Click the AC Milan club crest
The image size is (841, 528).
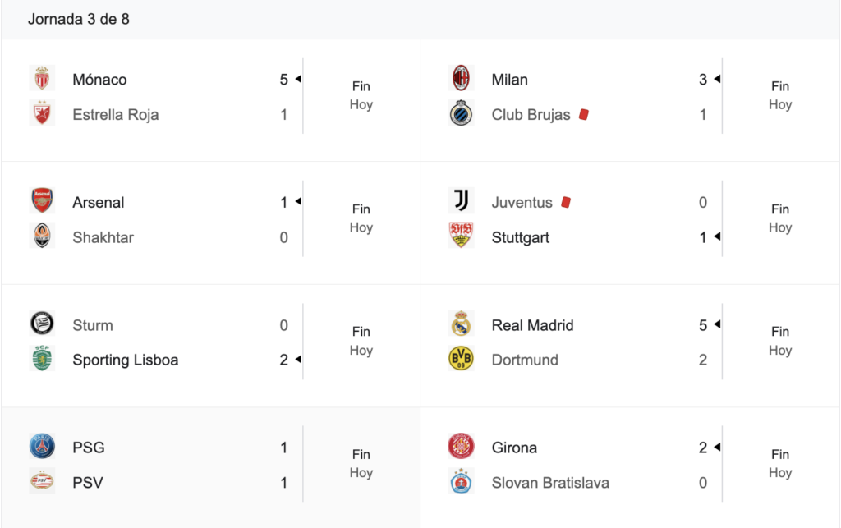click(x=461, y=79)
